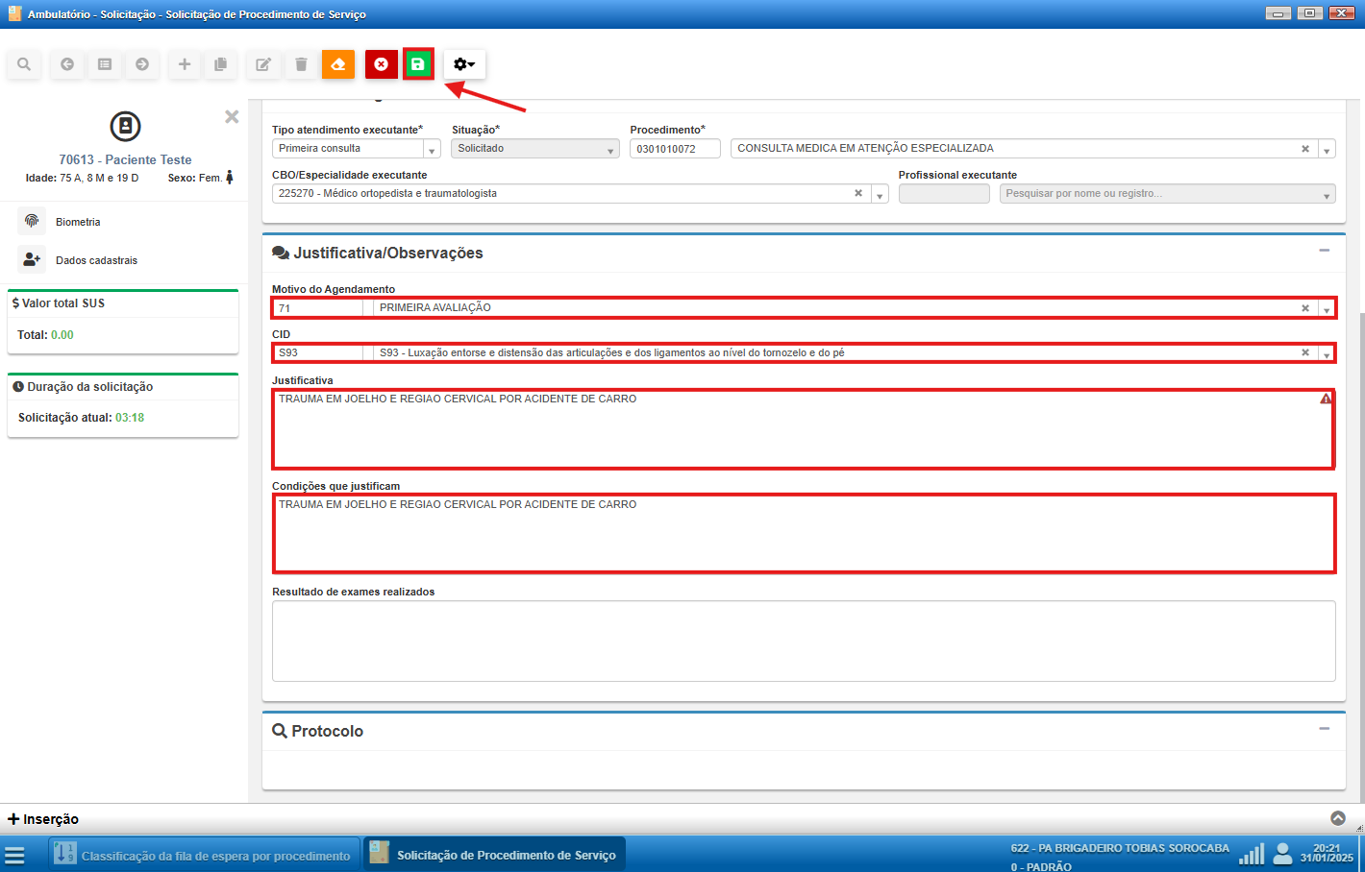
Task: Click the trash delete icon
Action: pos(301,64)
